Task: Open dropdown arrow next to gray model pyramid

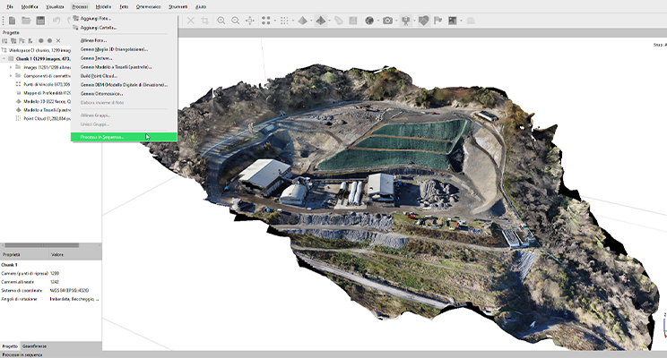Action: pos(311,21)
